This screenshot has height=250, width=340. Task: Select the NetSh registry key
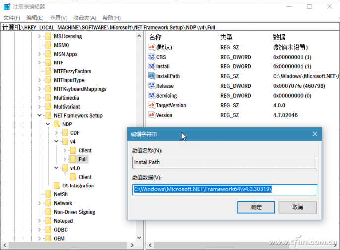tap(61, 194)
